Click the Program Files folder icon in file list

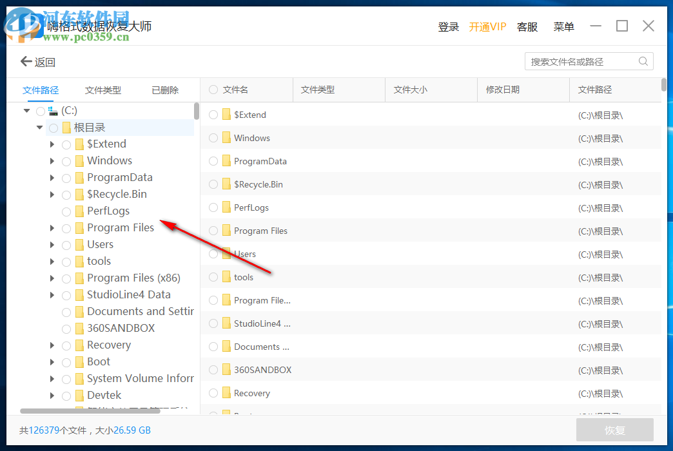click(x=227, y=231)
